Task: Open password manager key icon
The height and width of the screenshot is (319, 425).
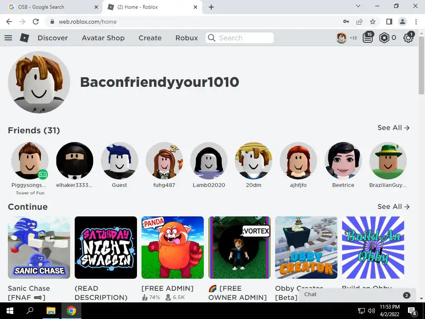Action: [346, 22]
